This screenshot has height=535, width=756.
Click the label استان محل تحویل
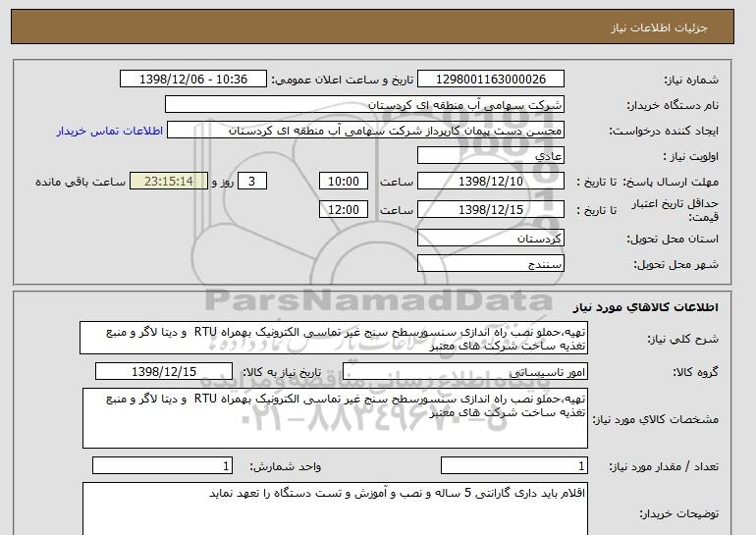click(673, 239)
